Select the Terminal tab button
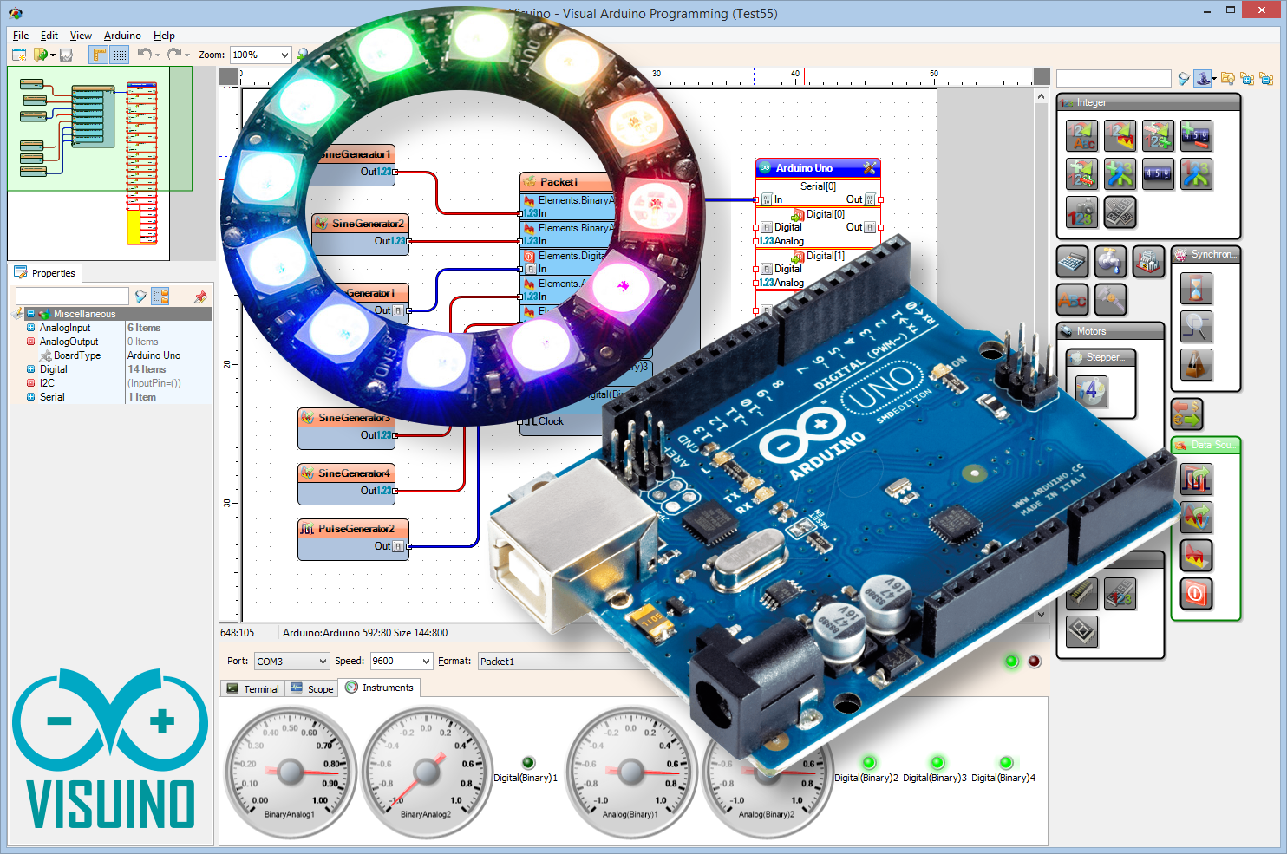1287x854 pixels. click(x=252, y=688)
